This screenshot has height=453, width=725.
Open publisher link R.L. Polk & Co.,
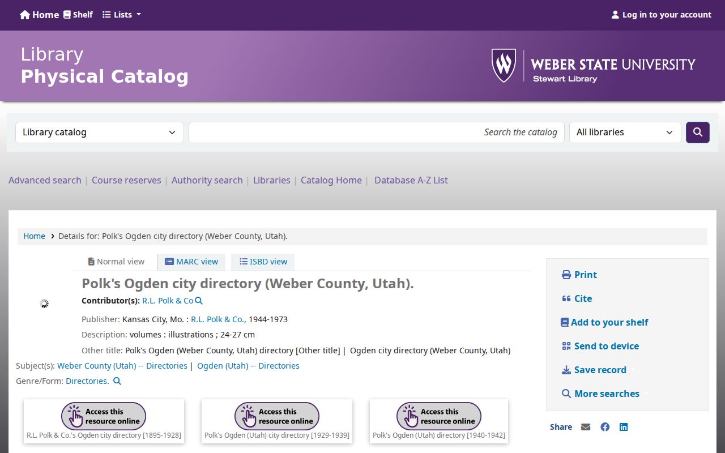[219, 319]
